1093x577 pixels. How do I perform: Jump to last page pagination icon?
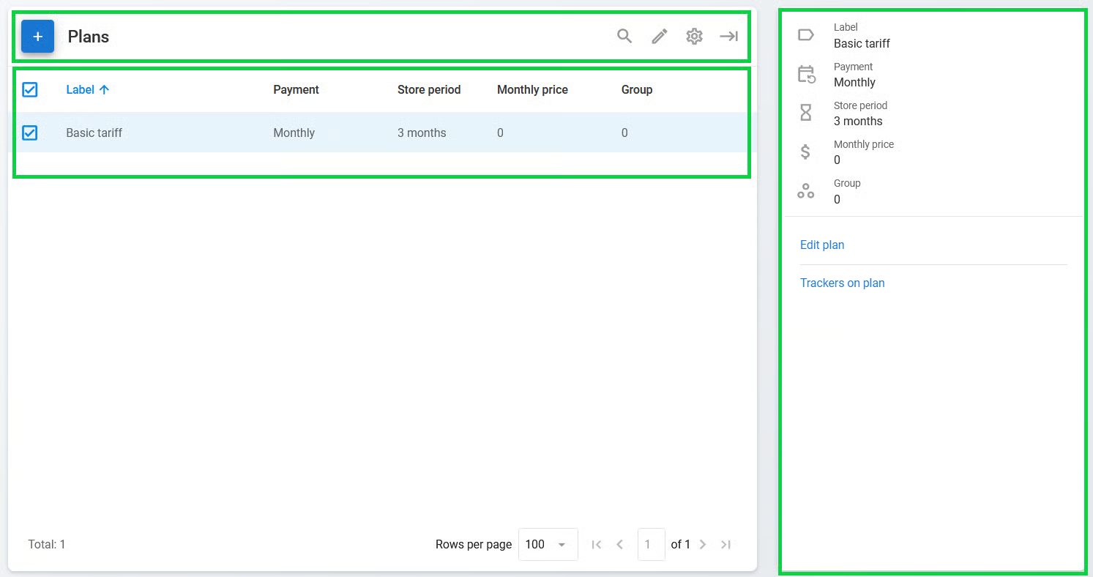click(x=725, y=544)
